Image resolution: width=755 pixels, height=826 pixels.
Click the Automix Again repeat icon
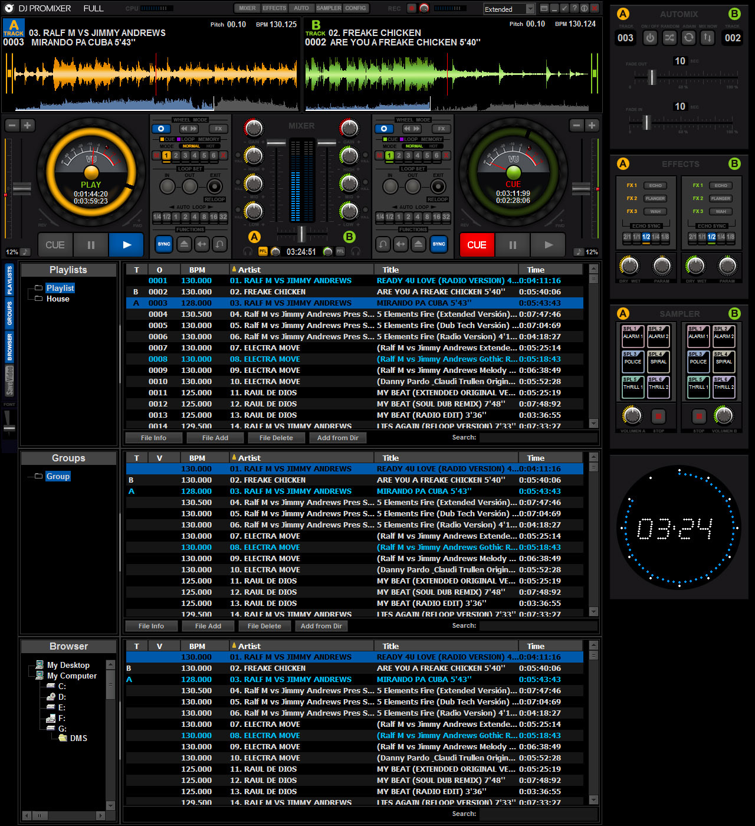688,38
